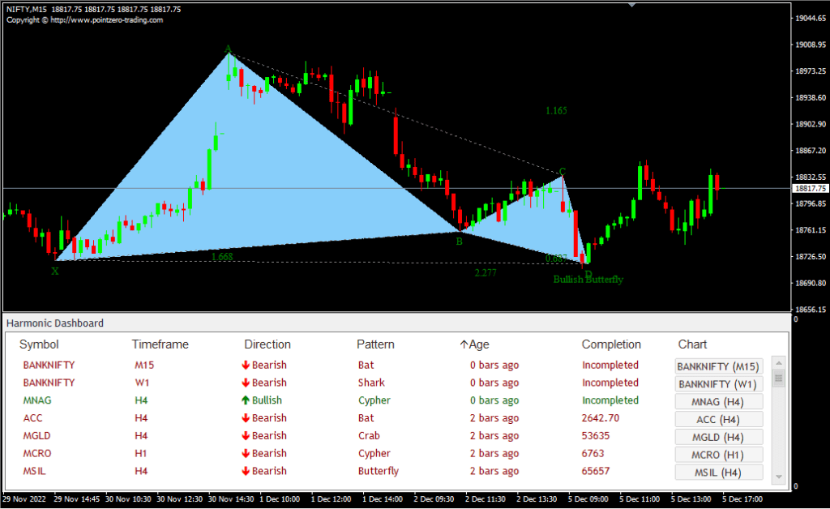Click the 1.165 ratio label on chart
This screenshot has height=509, width=830.
pyautogui.click(x=556, y=110)
